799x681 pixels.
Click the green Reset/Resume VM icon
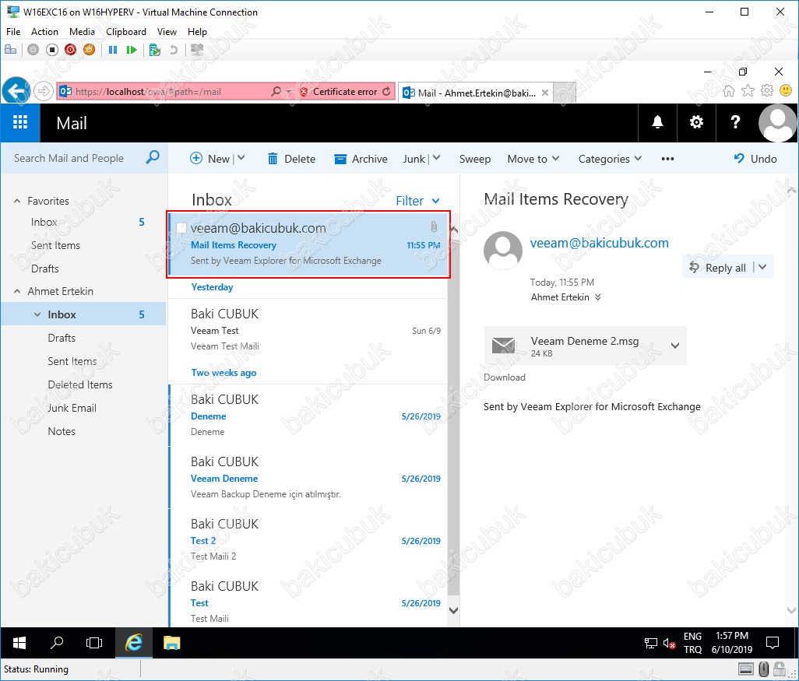tap(132, 49)
